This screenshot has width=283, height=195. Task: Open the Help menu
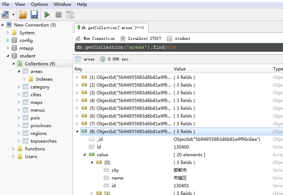[82, 4]
